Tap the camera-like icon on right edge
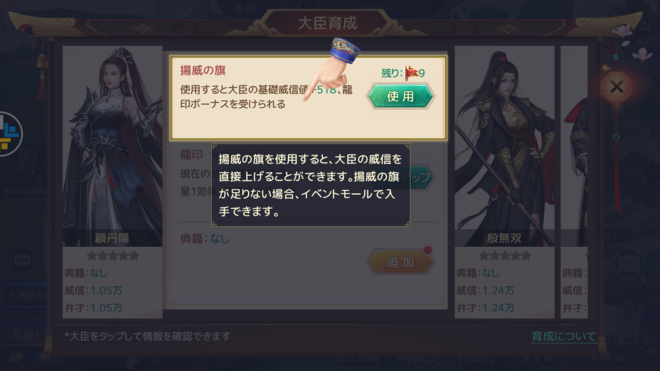The image size is (660, 371). [627, 263]
